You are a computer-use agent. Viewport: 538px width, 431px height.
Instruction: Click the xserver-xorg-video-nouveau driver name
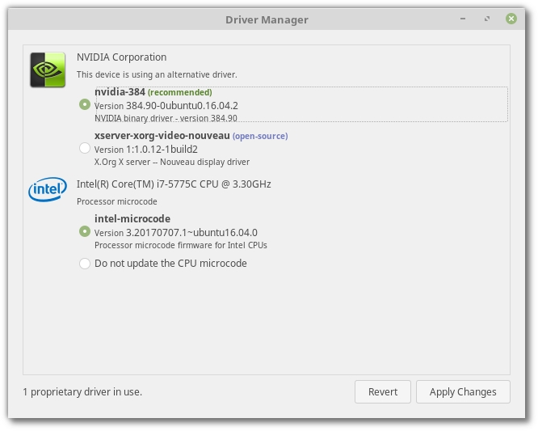point(162,136)
